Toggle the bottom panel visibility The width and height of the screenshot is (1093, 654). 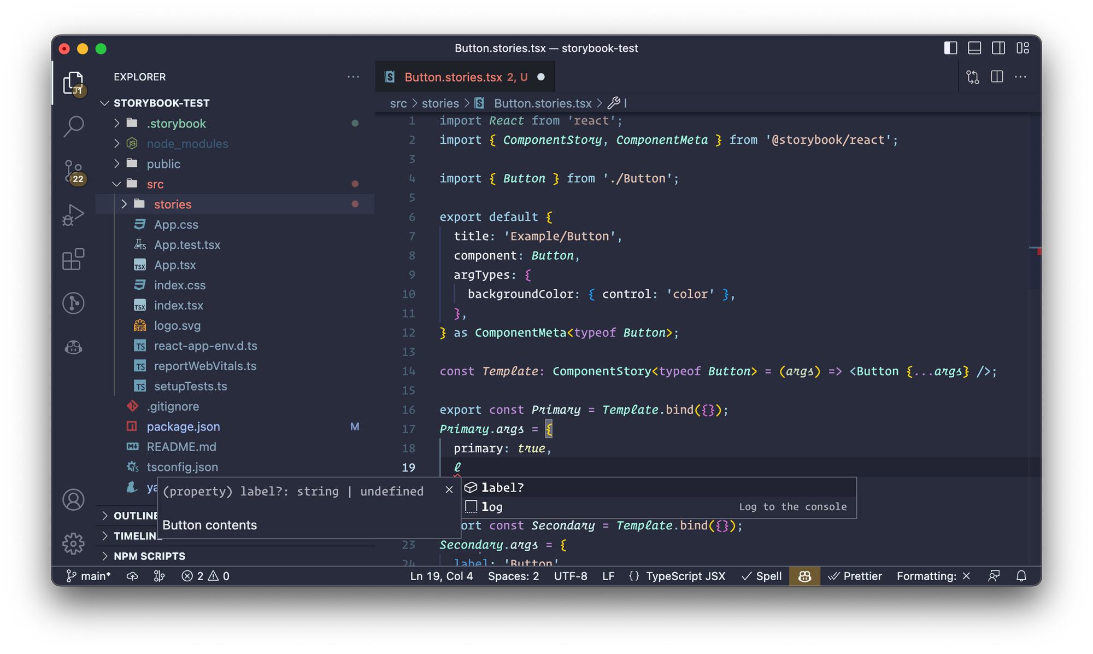(974, 48)
